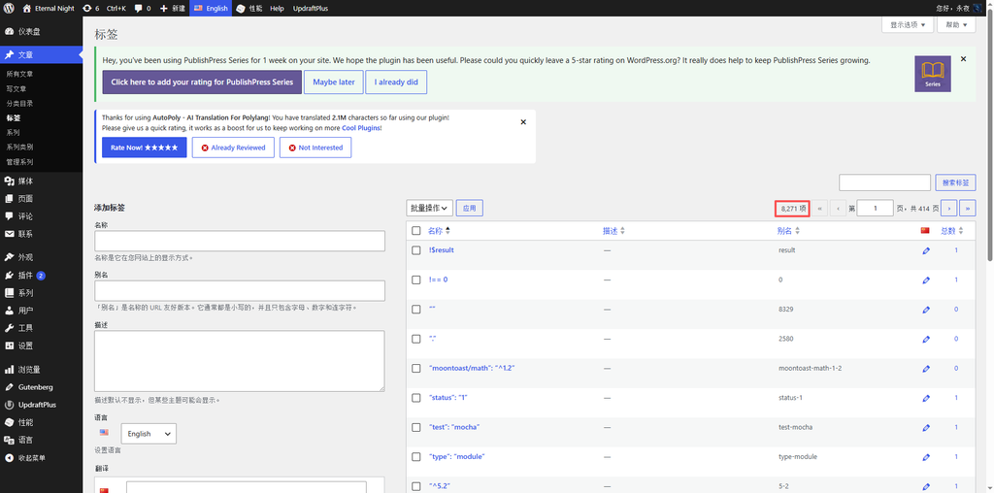Toggle select-all checkbox in table header
This screenshot has height=493, width=994.
point(415,231)
